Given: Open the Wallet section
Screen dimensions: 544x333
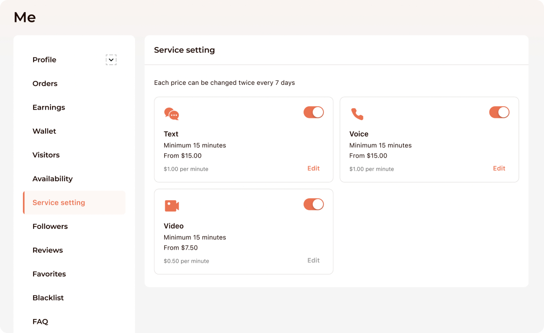Looking at the screenshot, I should pos(44,131).
